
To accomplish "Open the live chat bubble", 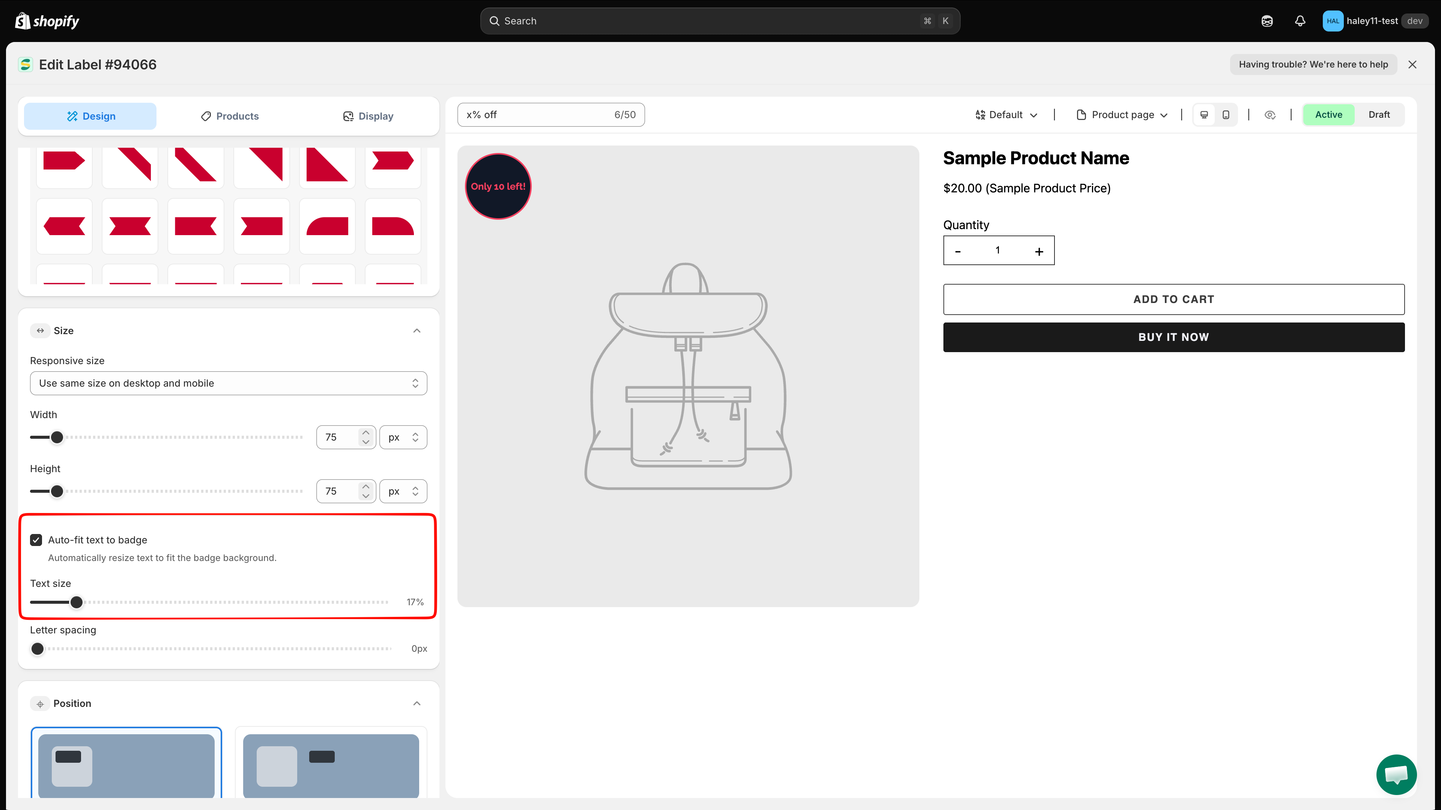I will [1396, 774].
